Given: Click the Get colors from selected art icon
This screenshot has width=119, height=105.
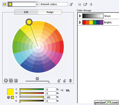Looking at the screenshot, I should click(x=71, y=4).
